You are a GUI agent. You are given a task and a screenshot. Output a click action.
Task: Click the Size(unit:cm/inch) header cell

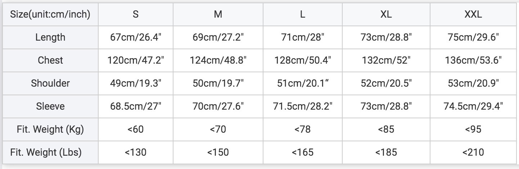pos(50,14)
